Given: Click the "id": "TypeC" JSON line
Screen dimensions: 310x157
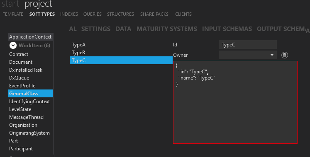Looking at the screenshot, I should (x=193, y=72).
